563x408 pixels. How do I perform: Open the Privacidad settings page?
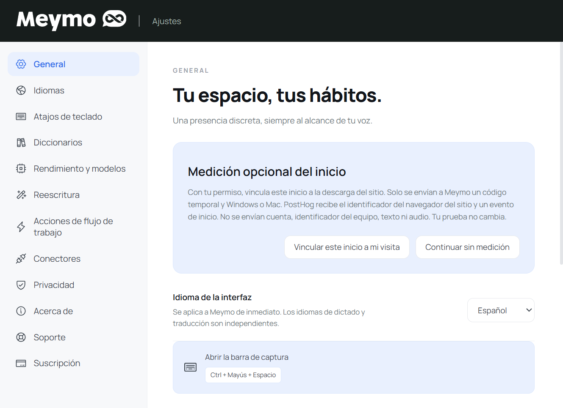tap(73, 285)
